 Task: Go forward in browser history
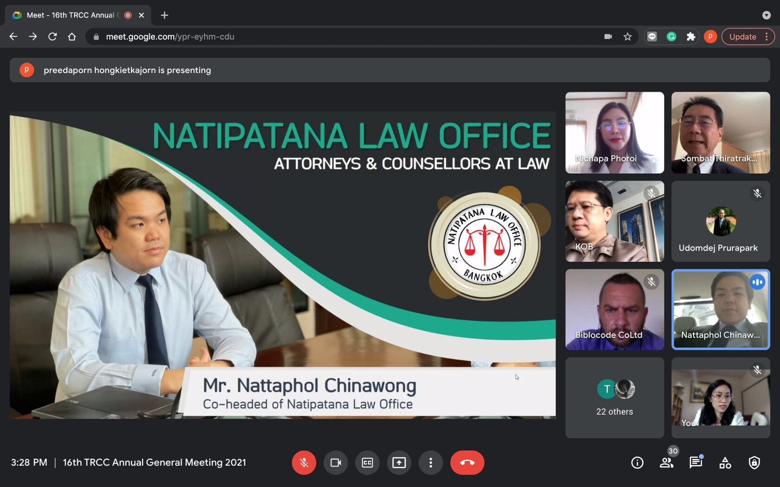(33, 37)
